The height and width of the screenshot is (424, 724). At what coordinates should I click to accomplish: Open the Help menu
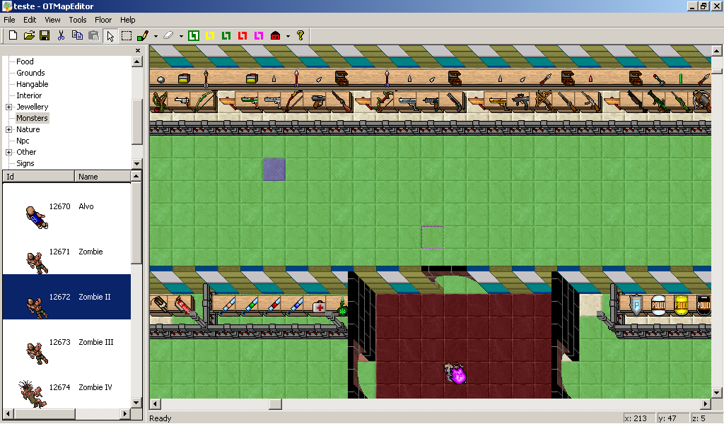pos(127,20)
